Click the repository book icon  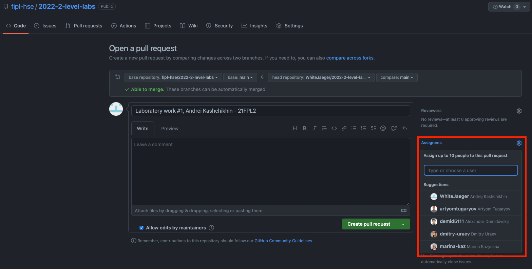tap(6, 6)
